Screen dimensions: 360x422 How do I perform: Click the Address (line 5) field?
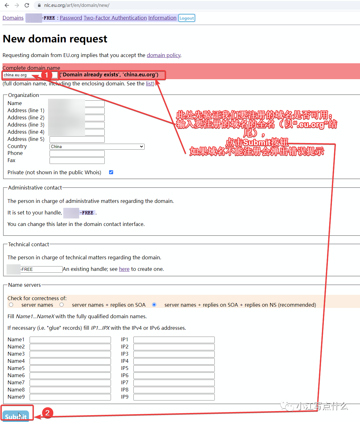coord(77,139)
